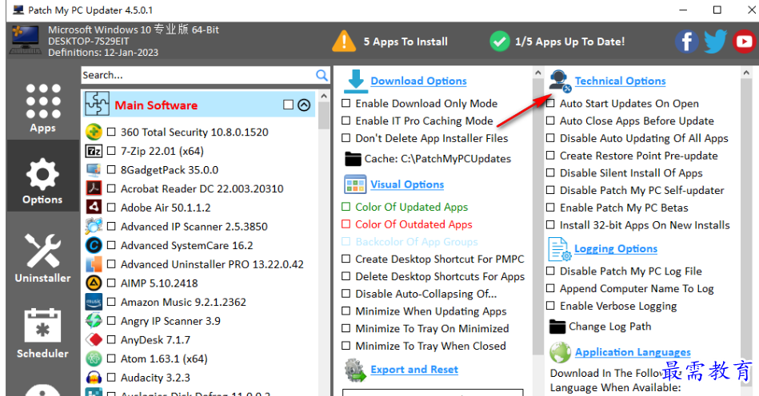759x396 pixels.
Task: Click the Advanced SystemCare icon
Action: 94,245
